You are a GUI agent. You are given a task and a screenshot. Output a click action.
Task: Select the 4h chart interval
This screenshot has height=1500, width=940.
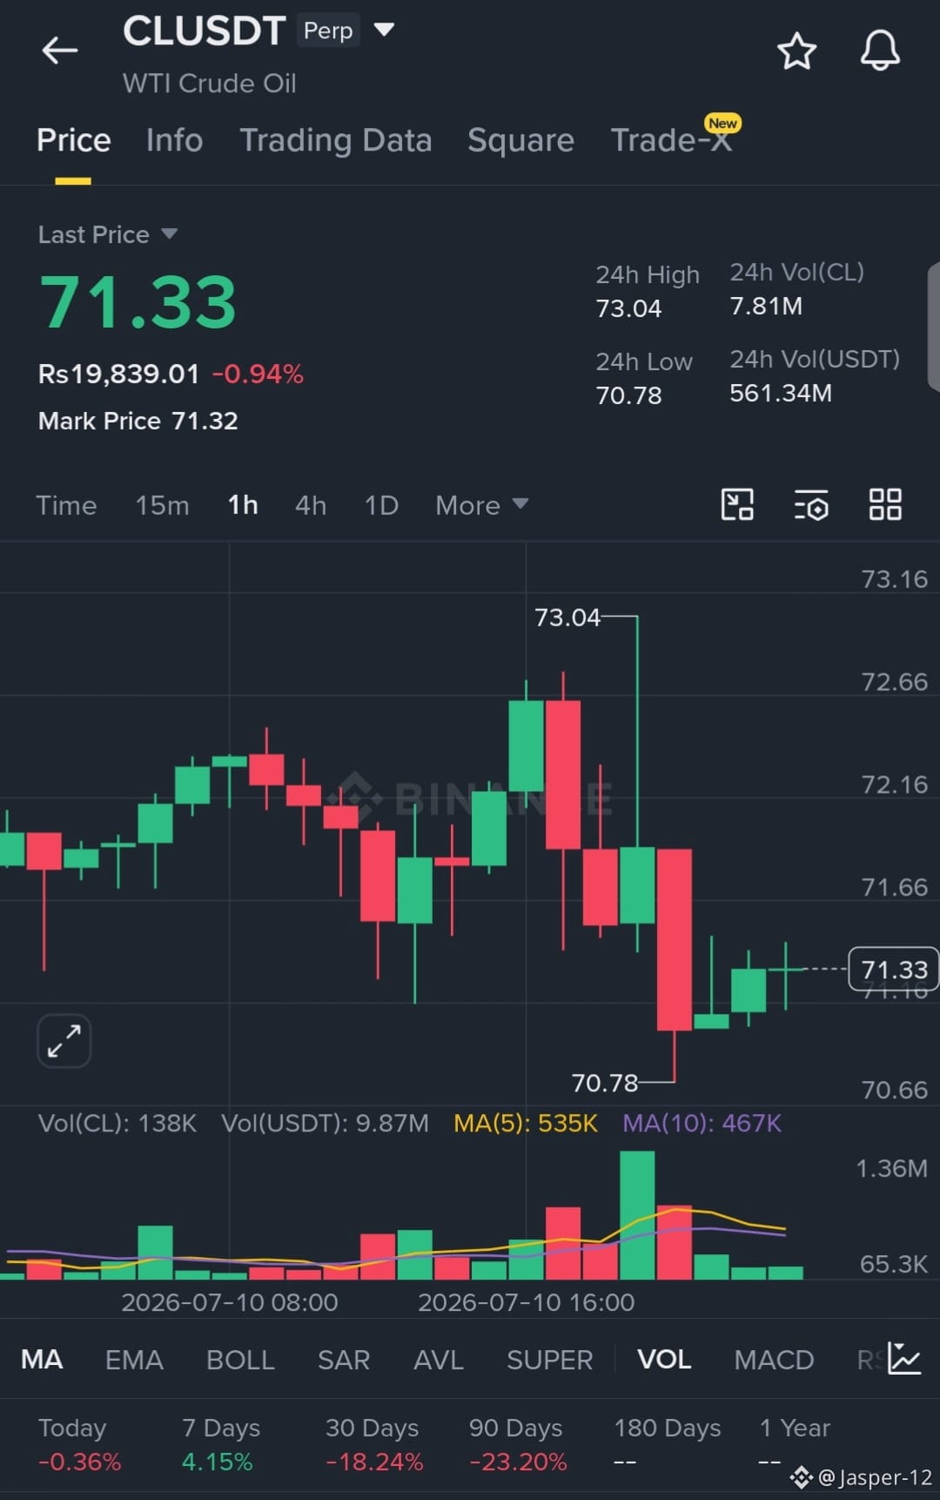(x=311, y=505)
